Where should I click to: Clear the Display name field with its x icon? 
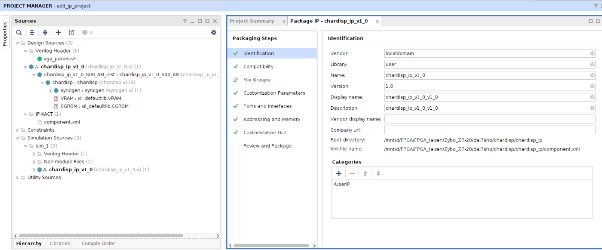pos(592,97)
